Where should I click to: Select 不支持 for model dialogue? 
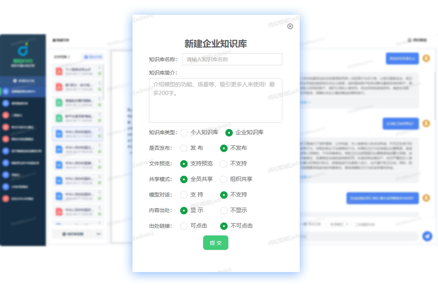coord(224,195)
